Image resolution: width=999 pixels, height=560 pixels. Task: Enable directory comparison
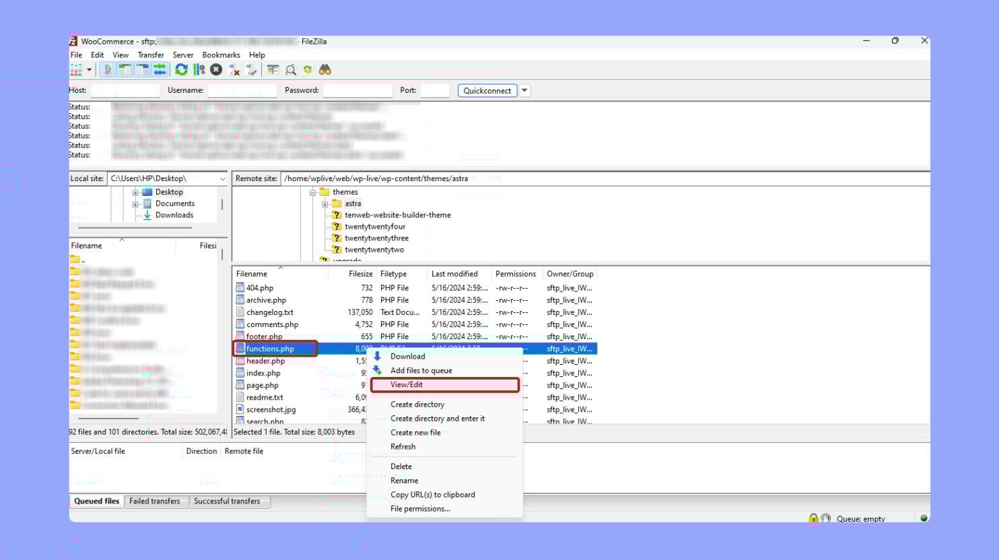[x=273, y=69]
